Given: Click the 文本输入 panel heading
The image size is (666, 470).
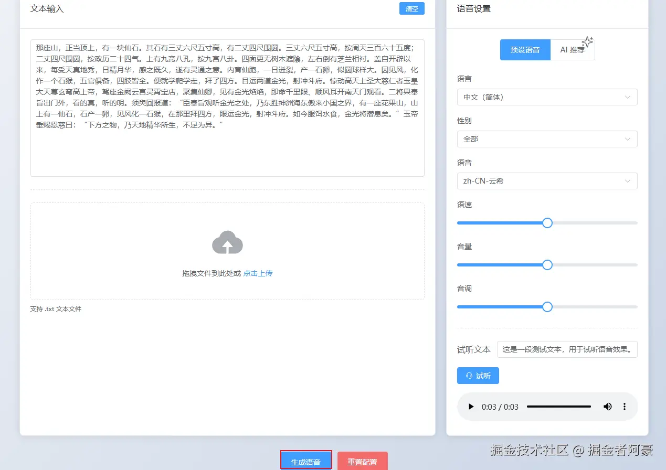Looking at the screenshot, I should tap(47, 9).
